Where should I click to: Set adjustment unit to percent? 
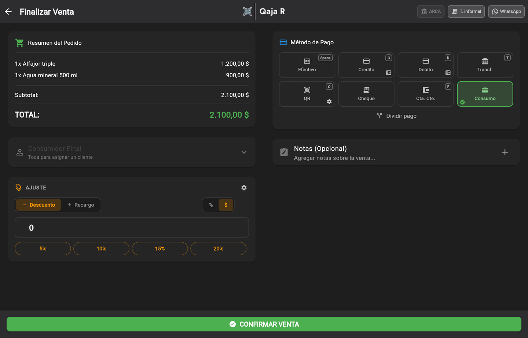click(x=211, y=205)
